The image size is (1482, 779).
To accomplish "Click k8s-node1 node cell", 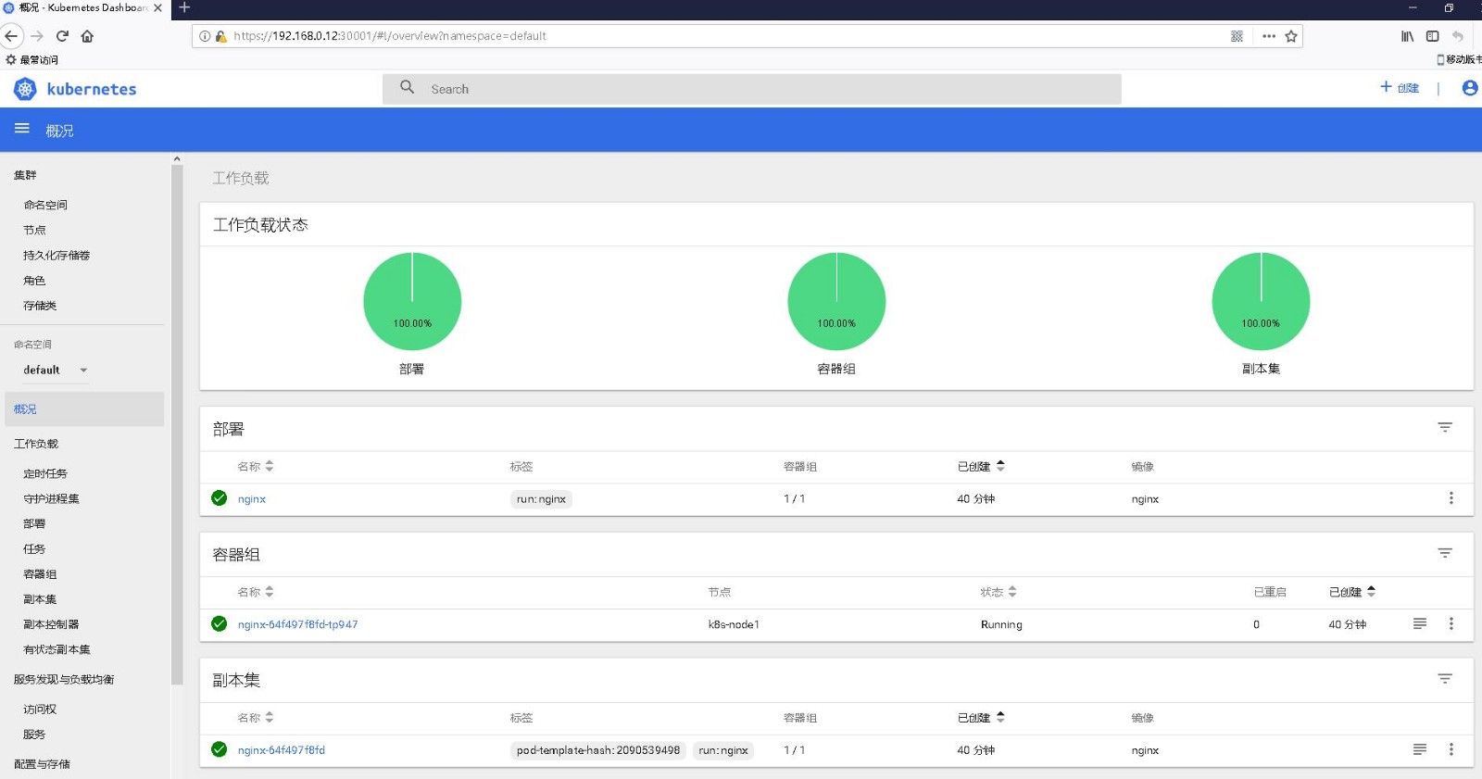I will tap(734, 624).
